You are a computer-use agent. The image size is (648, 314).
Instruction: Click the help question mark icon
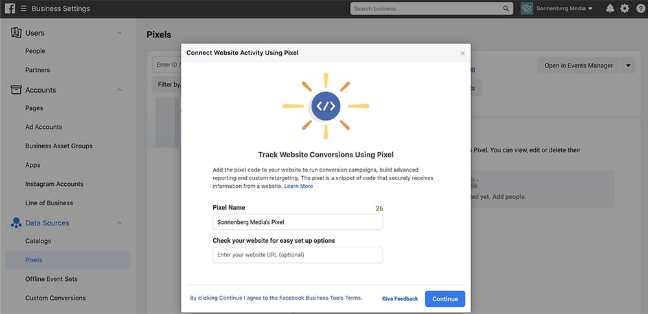click(x=639, y=9)
